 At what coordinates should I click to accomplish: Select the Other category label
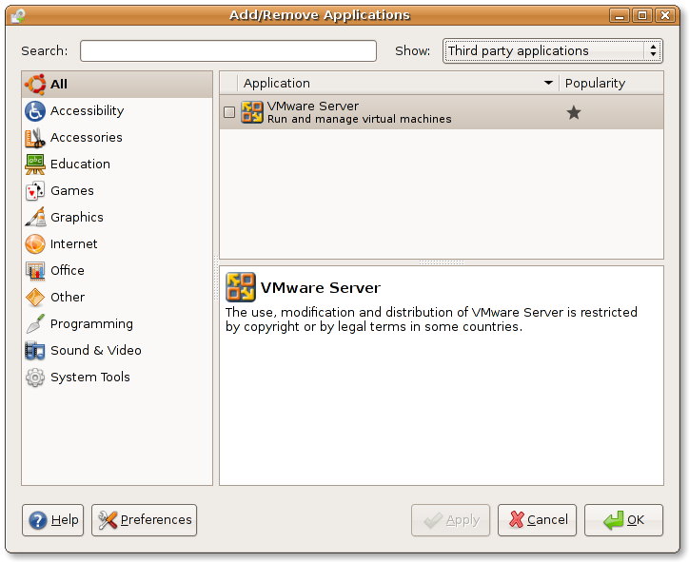(x=68, y=298)
